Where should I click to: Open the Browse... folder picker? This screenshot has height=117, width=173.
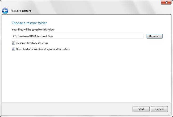pyautogui.click(x=154, y=36)
